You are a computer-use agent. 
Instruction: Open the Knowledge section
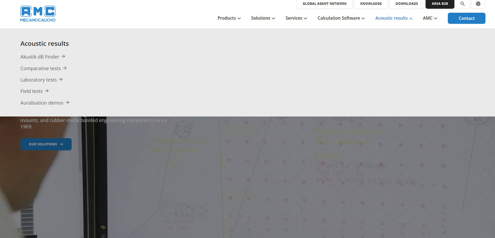[371, 4]
